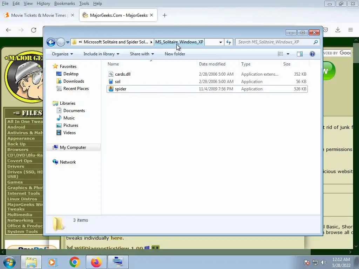This screenshot has height=269, width=359.
Task: Sort files by Name column header
Action: 113,64
